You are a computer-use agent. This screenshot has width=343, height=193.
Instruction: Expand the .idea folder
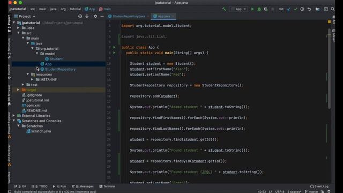18,28
